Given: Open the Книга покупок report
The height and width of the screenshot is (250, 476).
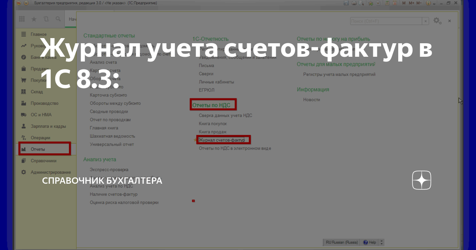Looking at the screenshot, I should pyautogui.click(x=213, y=124).
